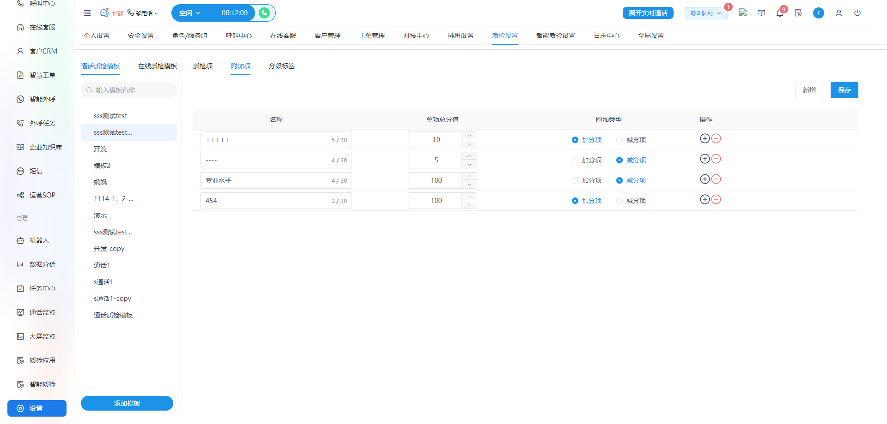The height and width of the screenshot is (424, 887).
Task: Select 减分项 for the 专业水平 row
Action: pos(631,180)
